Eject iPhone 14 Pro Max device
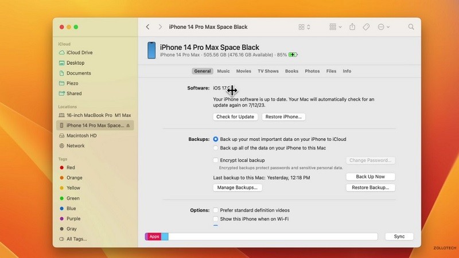 pos(128,126)
